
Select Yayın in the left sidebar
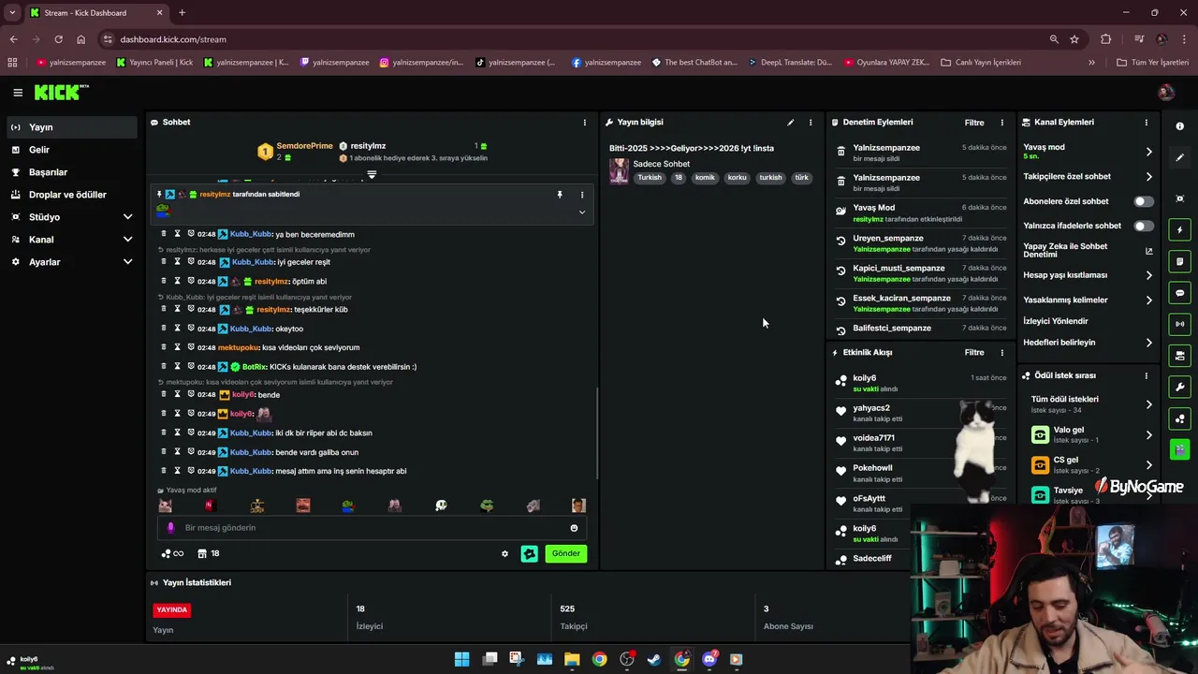(x=70, y=127)
